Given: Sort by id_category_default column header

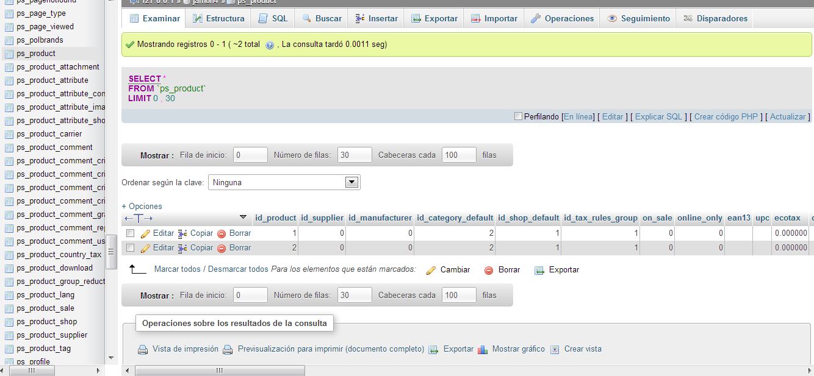Looking at the screenshot, I should 455,218.
